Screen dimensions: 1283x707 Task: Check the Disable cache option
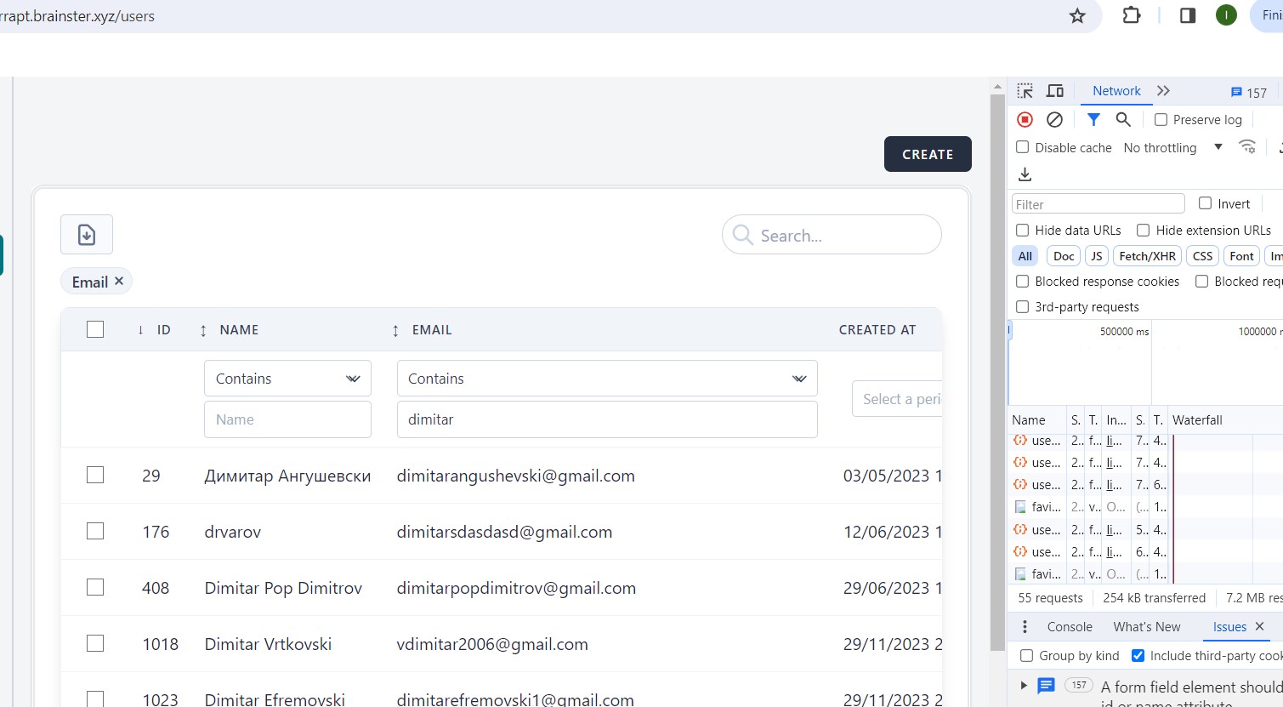point(1023,147)
